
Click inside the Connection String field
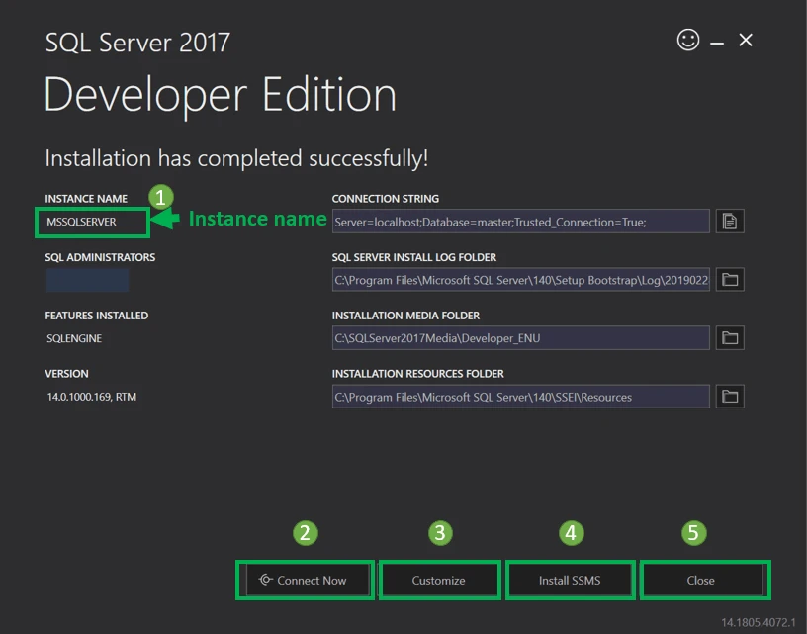pyautogui.click(x=520, y=222)
